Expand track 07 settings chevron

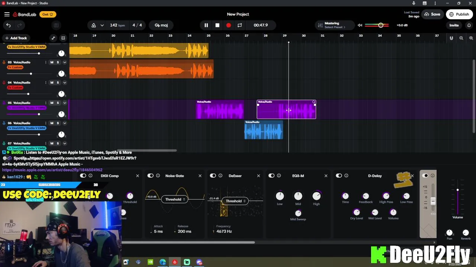tap(64, 144)
